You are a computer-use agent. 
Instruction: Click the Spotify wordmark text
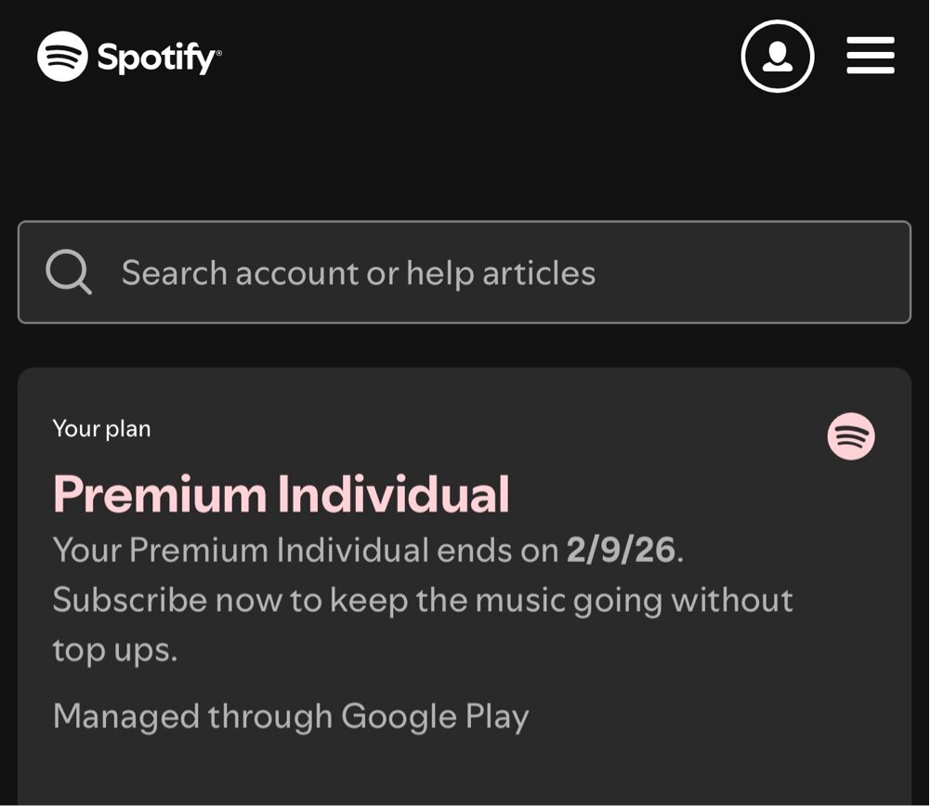pyautogui.click(x=159, y=58)
